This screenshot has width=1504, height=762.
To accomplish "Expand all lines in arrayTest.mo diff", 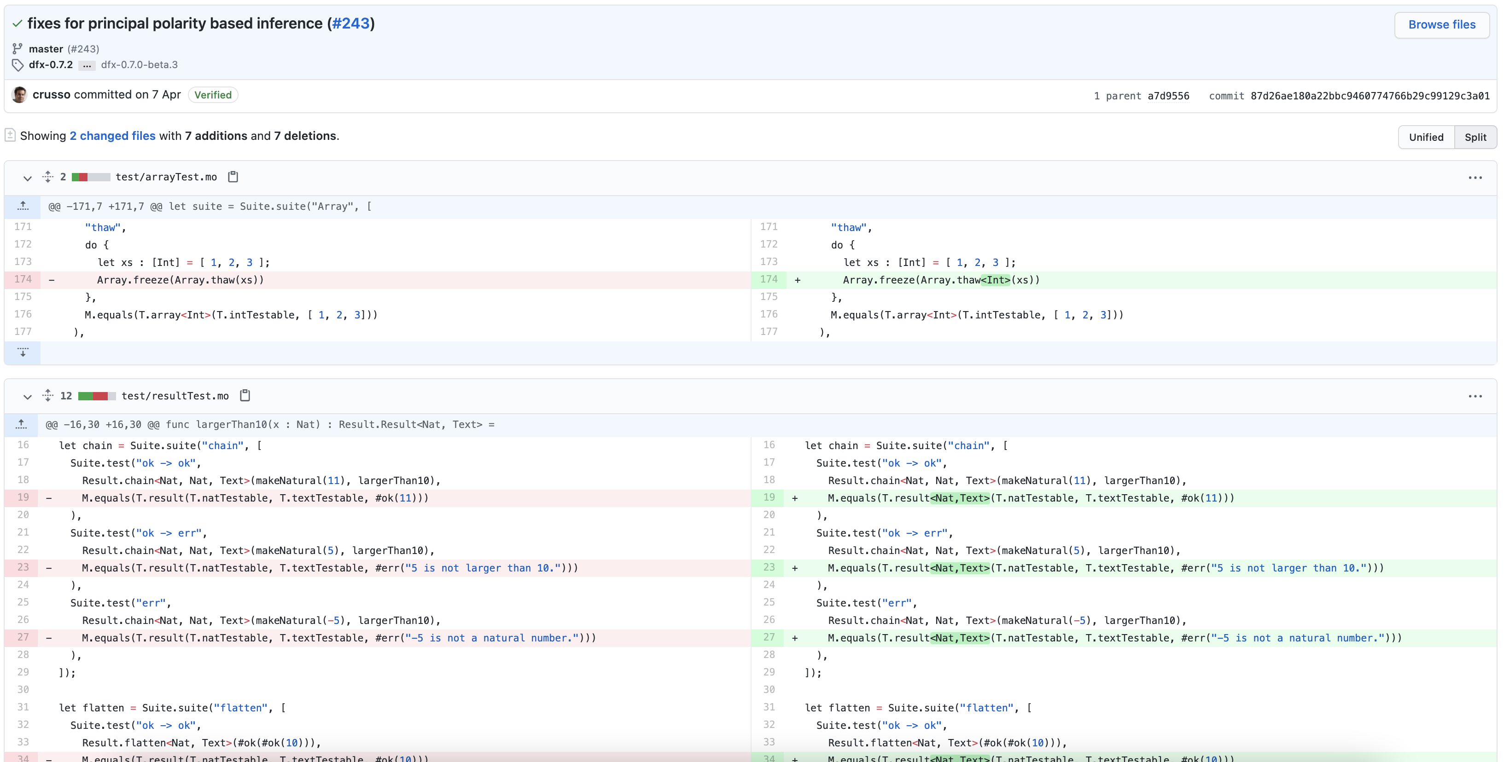I will tap(48, 177).
